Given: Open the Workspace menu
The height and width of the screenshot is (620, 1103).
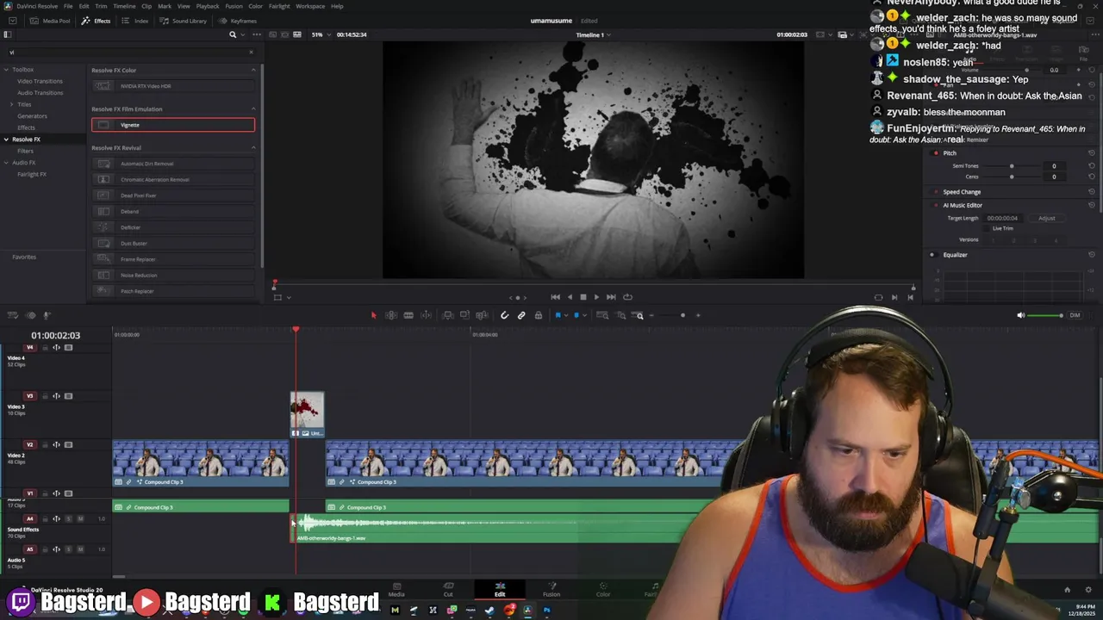Looking at the screenshot, I should (310, 6).
